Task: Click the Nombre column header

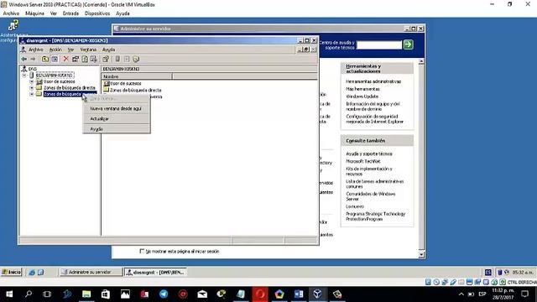Action: coord(137,76)
